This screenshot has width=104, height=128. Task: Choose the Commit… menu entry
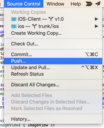tap(53, 54)
